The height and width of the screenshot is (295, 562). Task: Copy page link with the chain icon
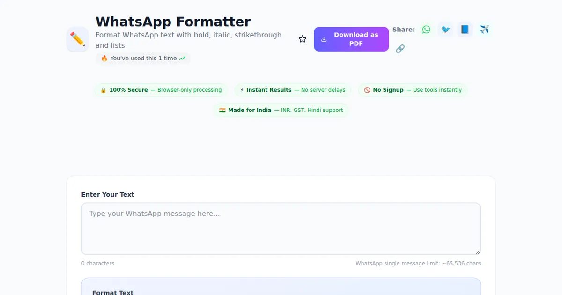pos(400,49)
